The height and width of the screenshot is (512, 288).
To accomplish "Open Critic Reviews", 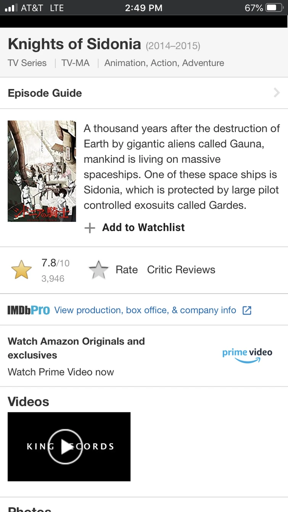I will click(x=181, y=270).
